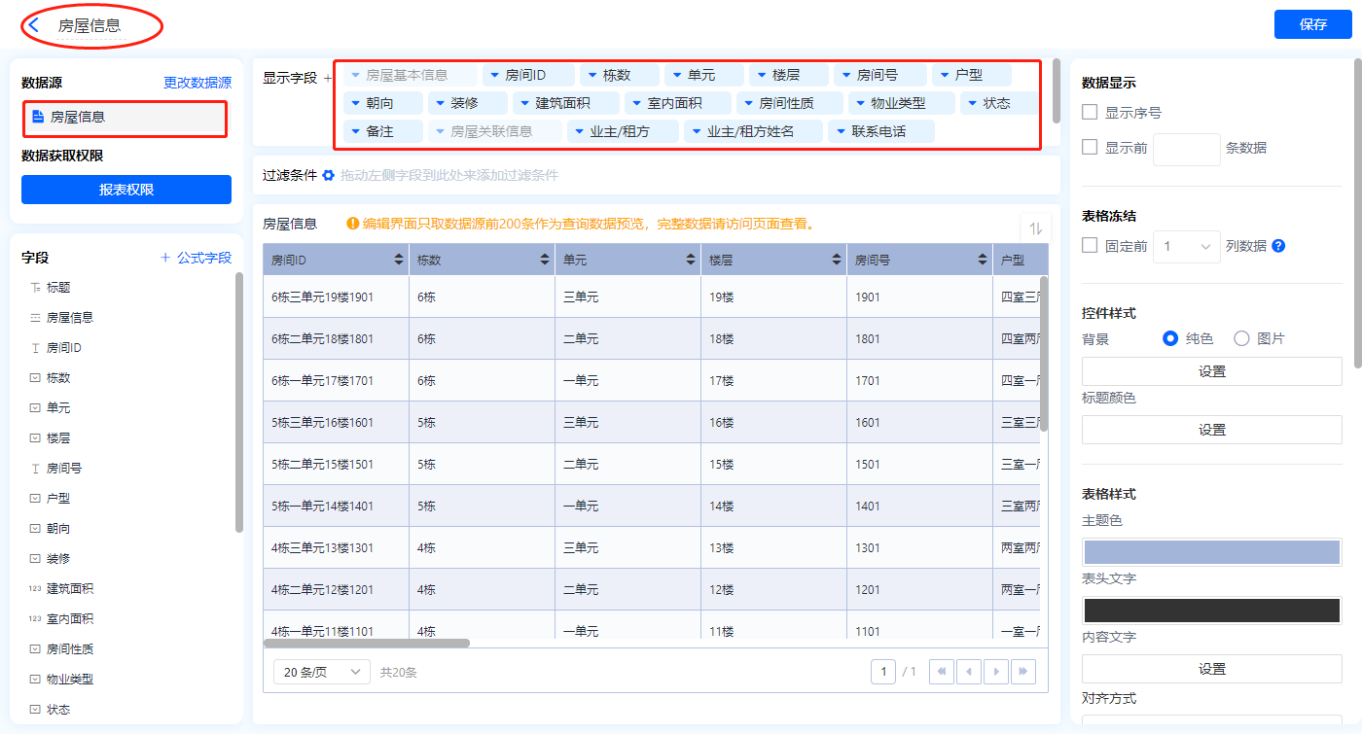Click the plus icon next to 显示字段
Screen dimensions: 1362x734
coord(327,78)
